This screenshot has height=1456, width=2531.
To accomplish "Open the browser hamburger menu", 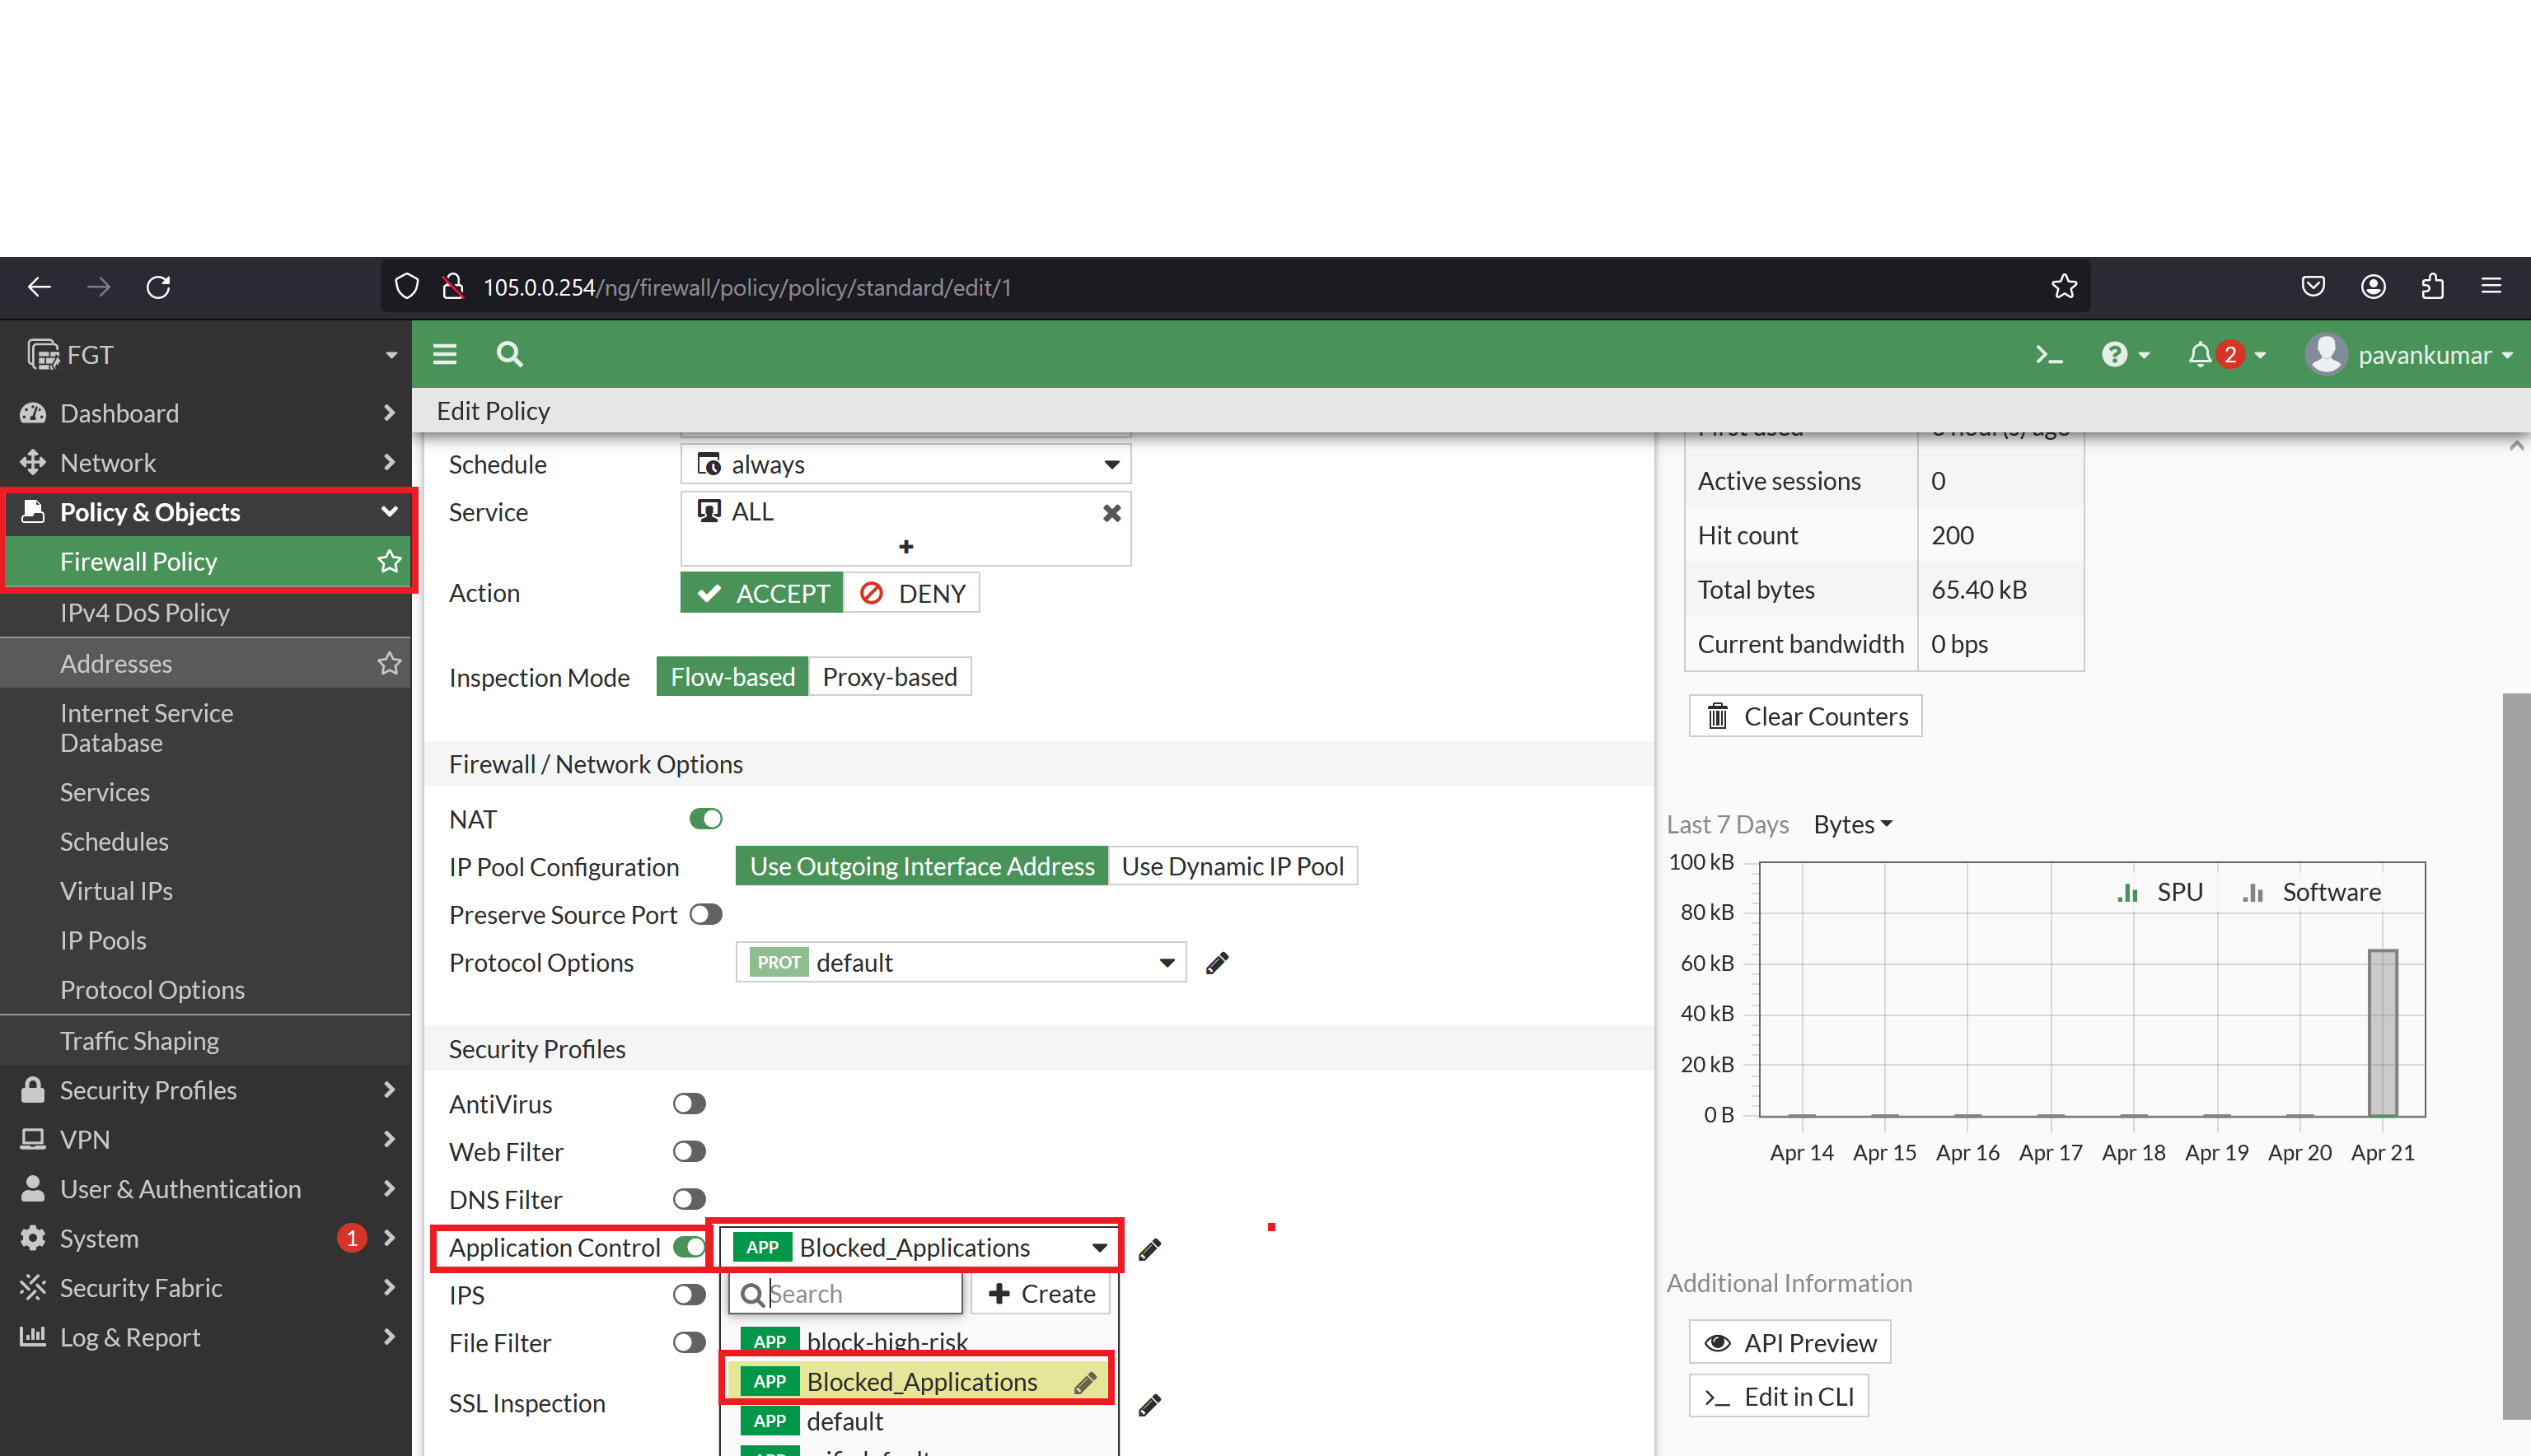I will [2492, 287].
